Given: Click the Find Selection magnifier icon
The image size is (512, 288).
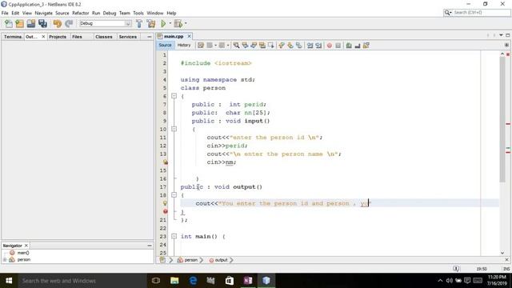Looking at the screenshot, I should (236, 46).
